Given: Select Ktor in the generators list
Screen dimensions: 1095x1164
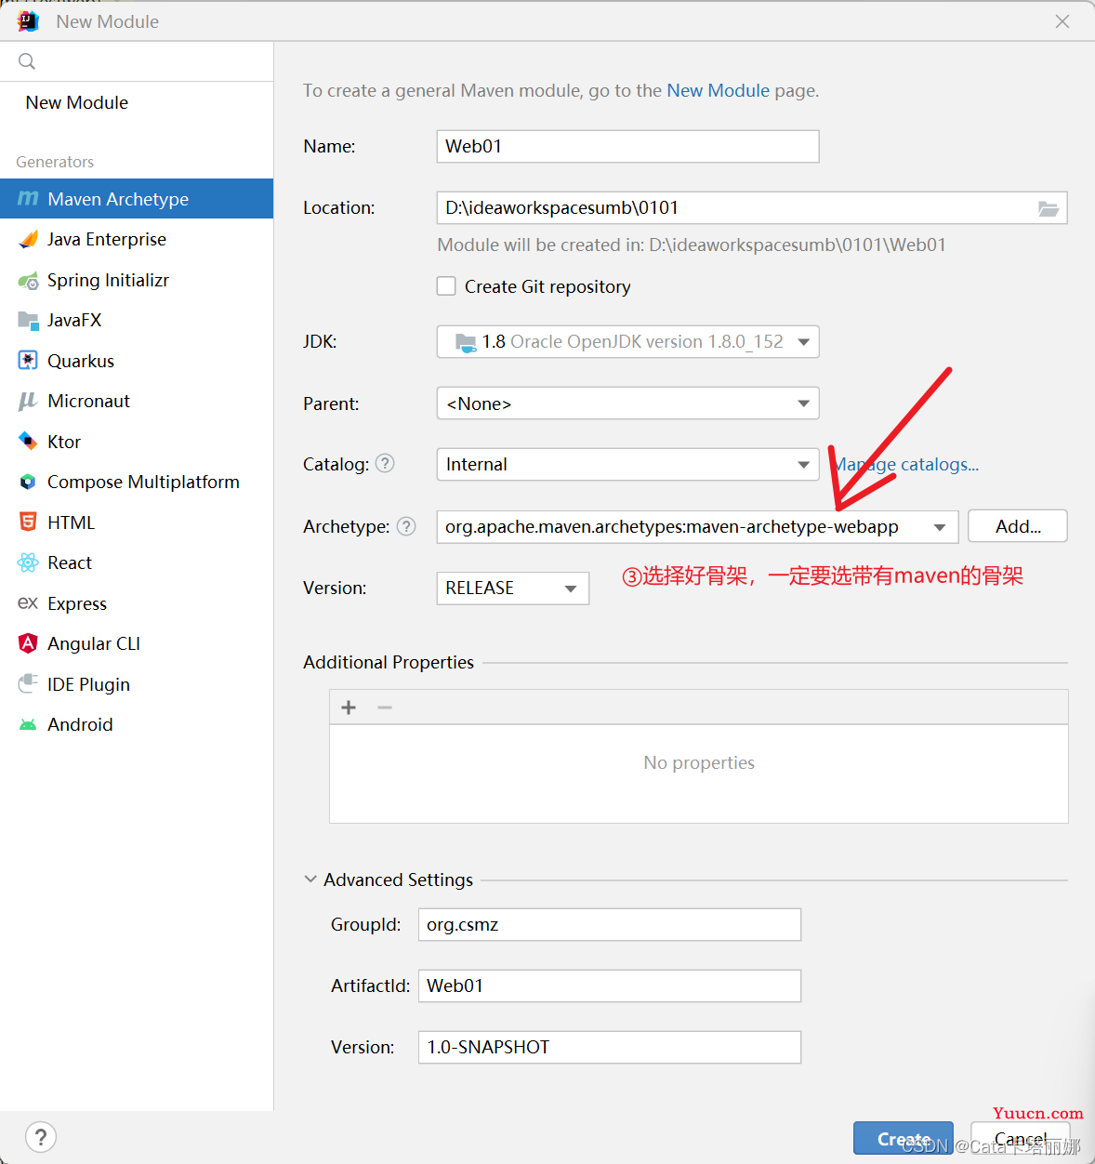Looking at the screenshot, I should [x=137, y=442].
